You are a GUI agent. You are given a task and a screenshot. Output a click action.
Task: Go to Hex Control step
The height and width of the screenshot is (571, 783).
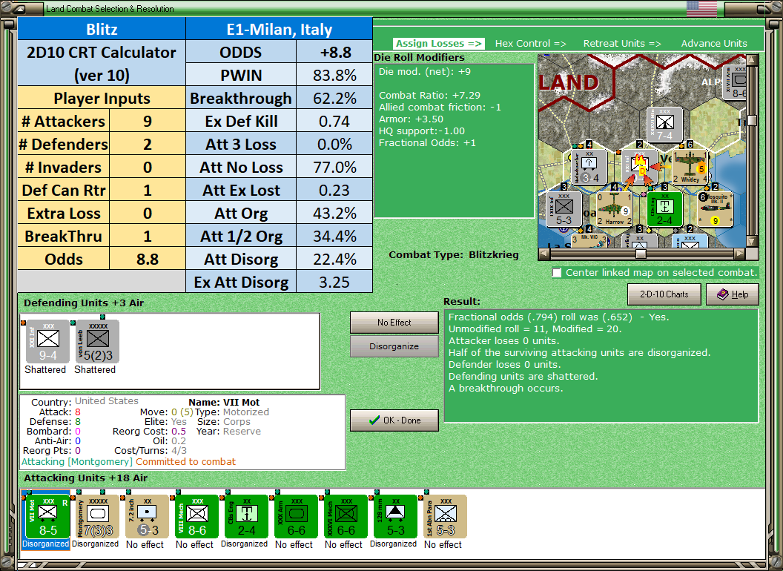[530, 44]
